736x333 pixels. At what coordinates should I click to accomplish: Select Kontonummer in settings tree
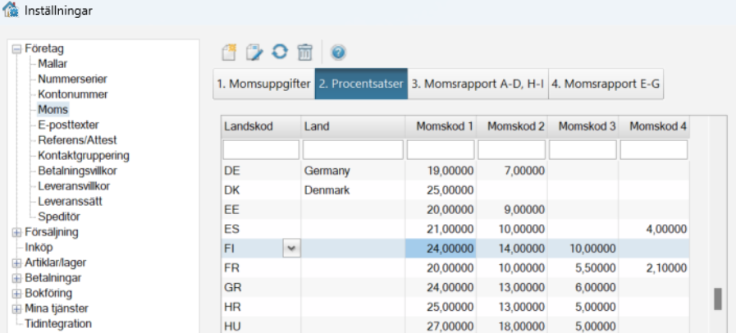(x=73, y=94)
